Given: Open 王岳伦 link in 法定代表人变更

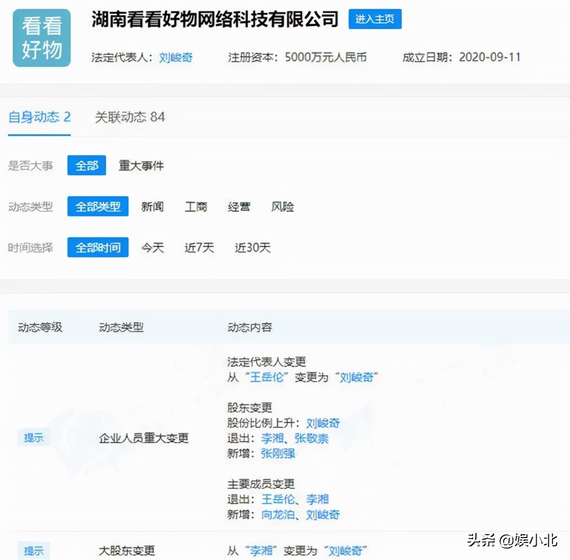Looking at the screenshot, I should coord(267,377).
